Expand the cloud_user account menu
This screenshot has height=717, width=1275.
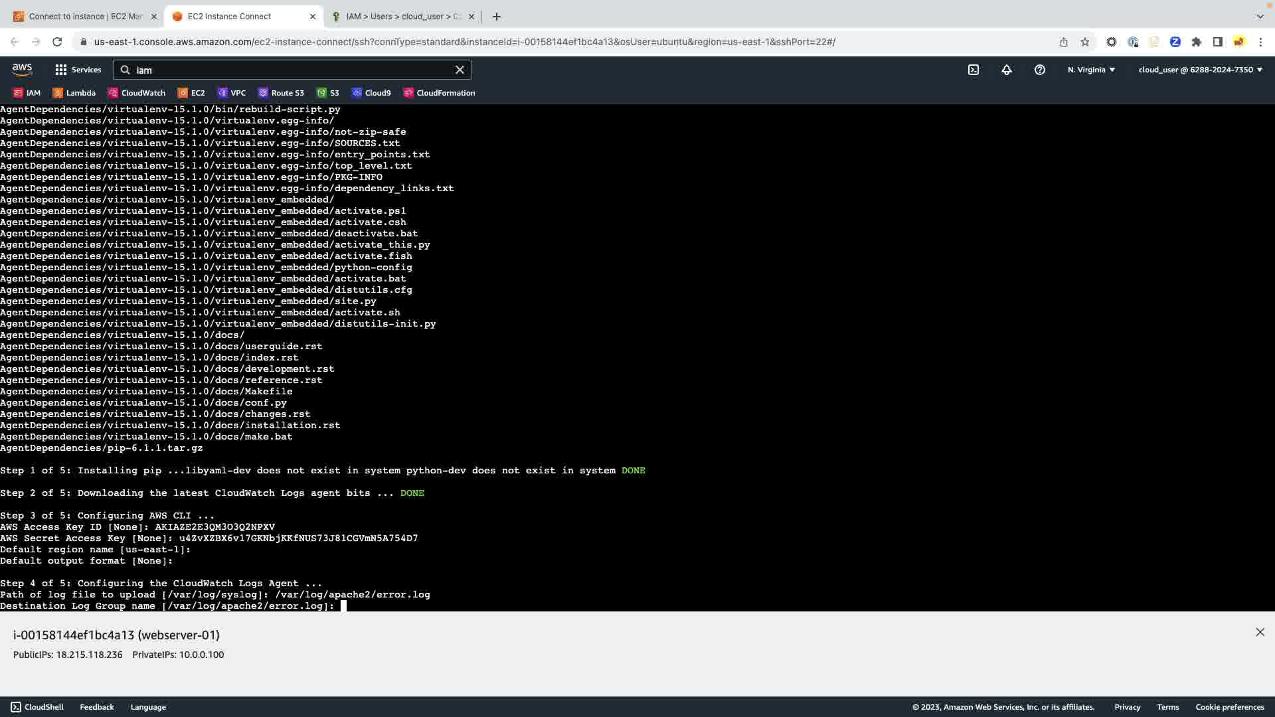(1200, 70)
